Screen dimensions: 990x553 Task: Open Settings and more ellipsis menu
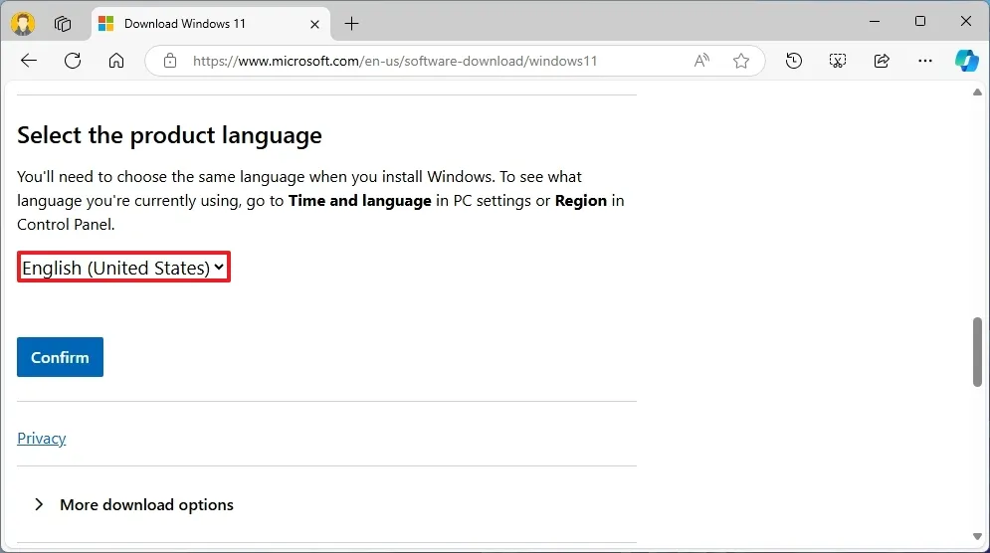[x=924, y=61]
